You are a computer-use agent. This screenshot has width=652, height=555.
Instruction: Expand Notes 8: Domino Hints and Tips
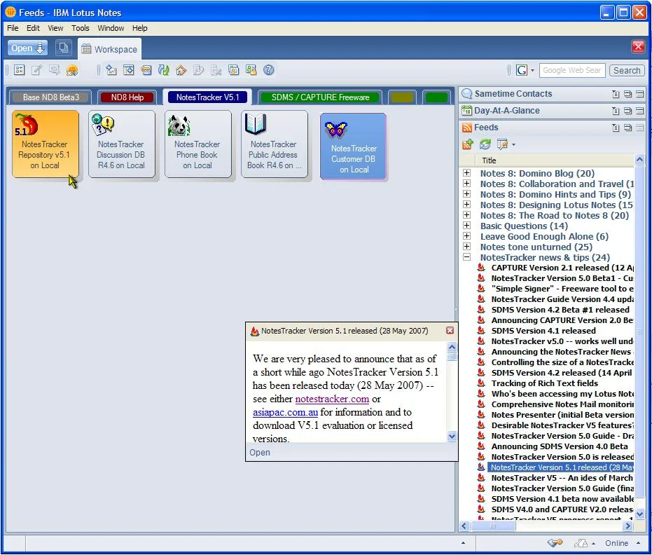(x=467, y=194)
